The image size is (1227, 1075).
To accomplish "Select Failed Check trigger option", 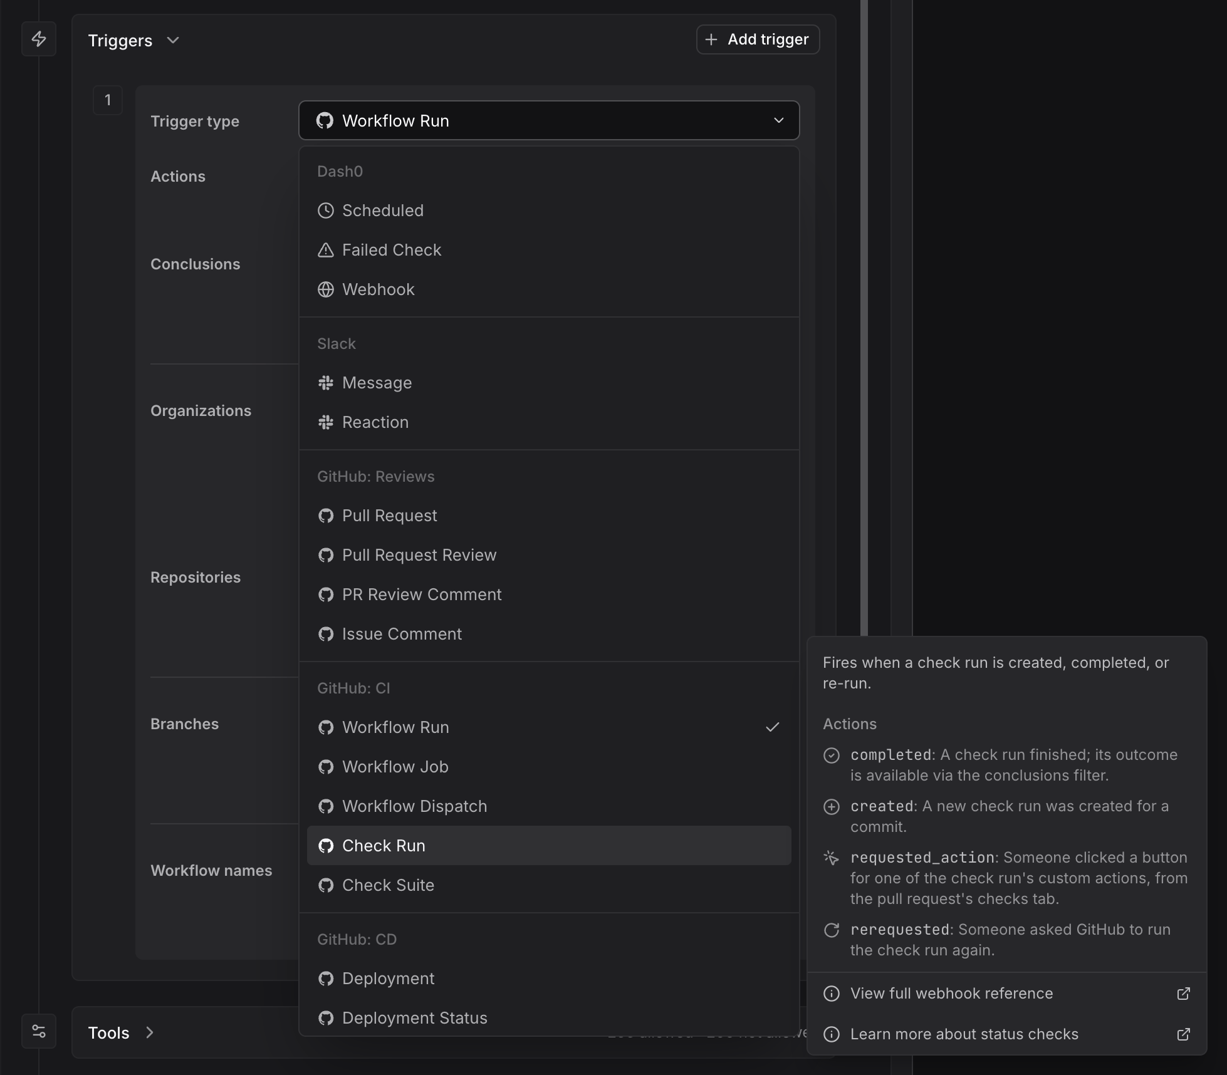I will click(x=549, y=250).
